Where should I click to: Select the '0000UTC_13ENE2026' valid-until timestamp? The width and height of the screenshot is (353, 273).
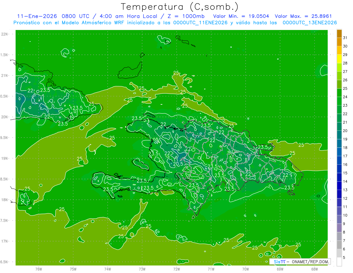(310, 23)
